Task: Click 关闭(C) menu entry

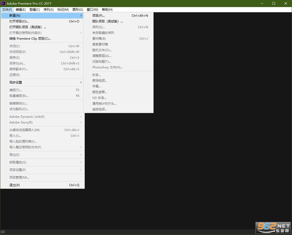Action: pyautogui.click(x=42, y=46)
